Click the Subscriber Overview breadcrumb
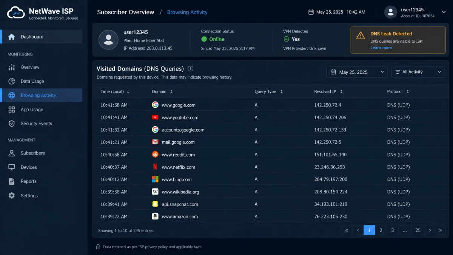Viewport: 453px width, 255px height. (125, 12)
